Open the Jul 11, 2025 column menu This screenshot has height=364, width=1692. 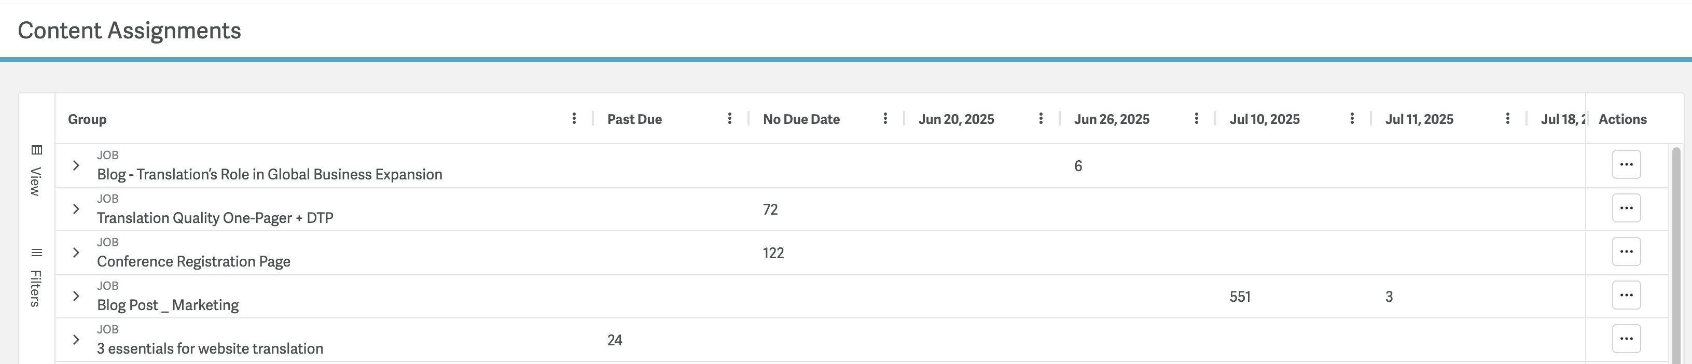[1507, 118]
